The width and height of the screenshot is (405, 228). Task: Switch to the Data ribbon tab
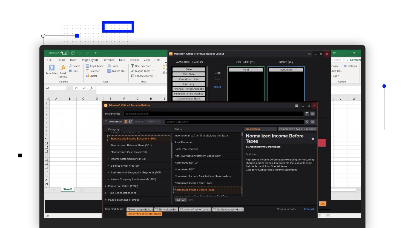pyautogui.click(x=122, y=60)
